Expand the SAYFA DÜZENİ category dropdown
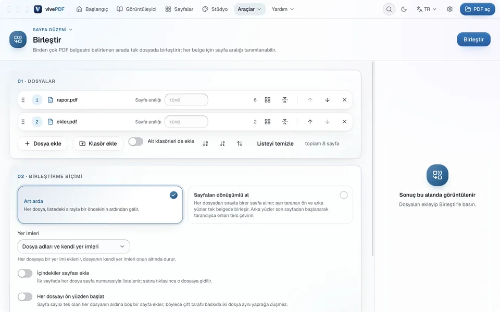 coord(53,30)
